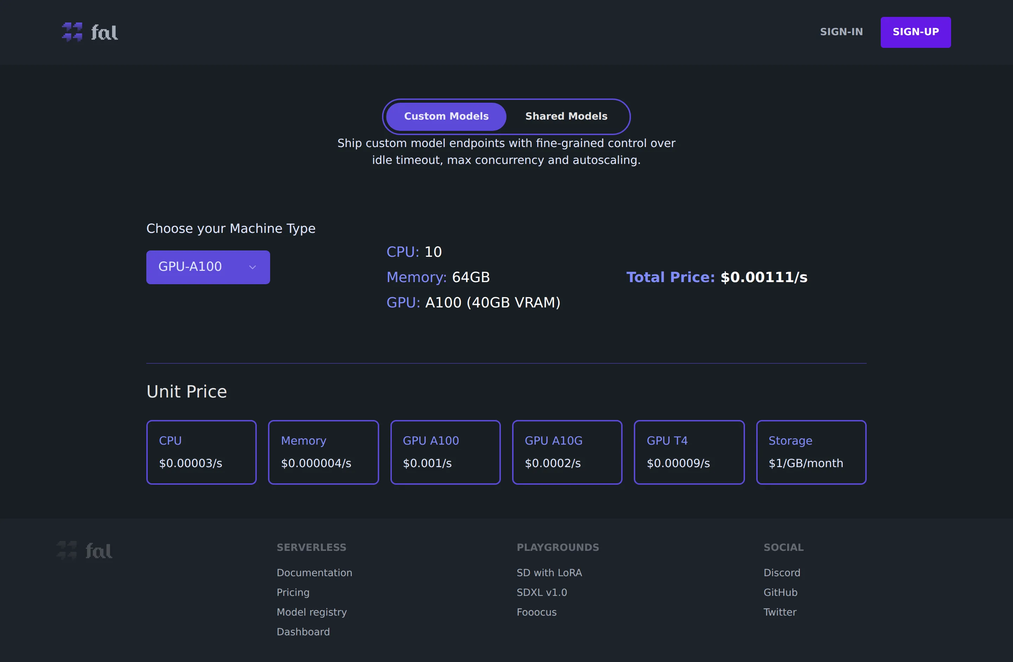Click the CPU unit price card
This screenshot has width=1013, height=662.
coord(201,452)
